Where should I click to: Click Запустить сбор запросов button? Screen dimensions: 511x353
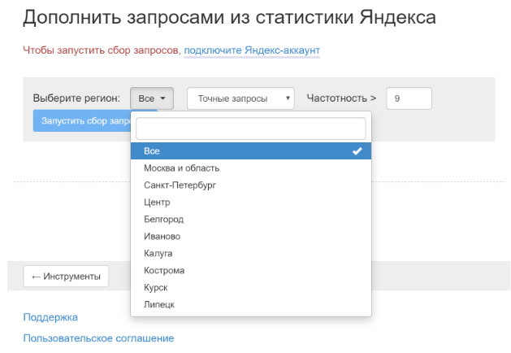82,120
